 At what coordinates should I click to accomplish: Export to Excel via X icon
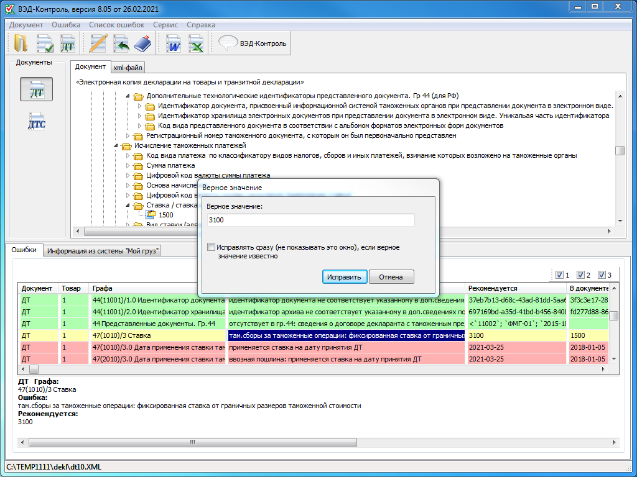coord(196,43)
